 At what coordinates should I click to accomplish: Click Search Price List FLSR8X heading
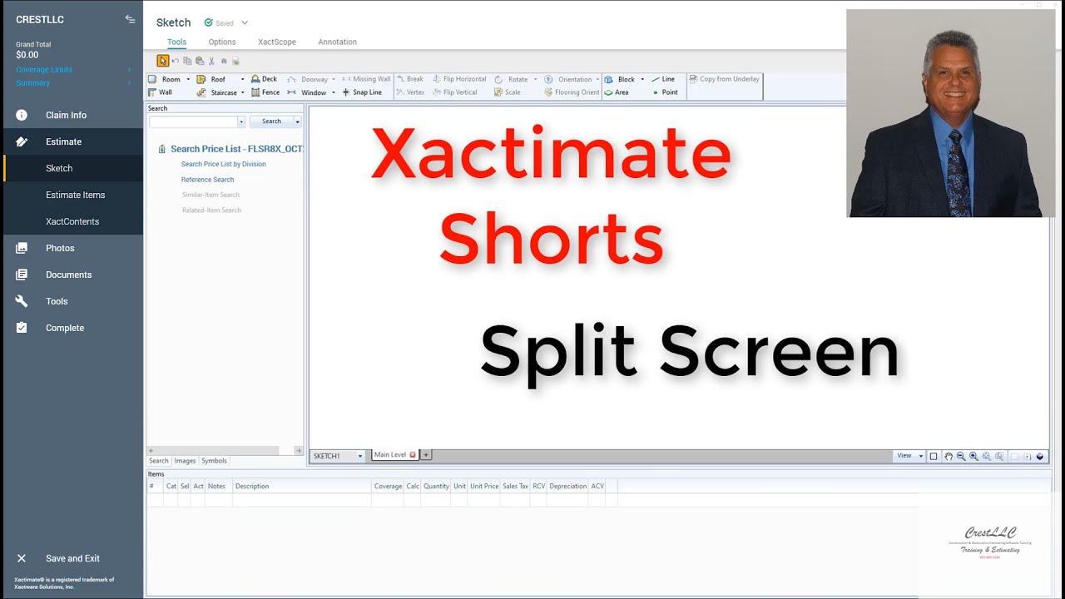click(236, 149)
